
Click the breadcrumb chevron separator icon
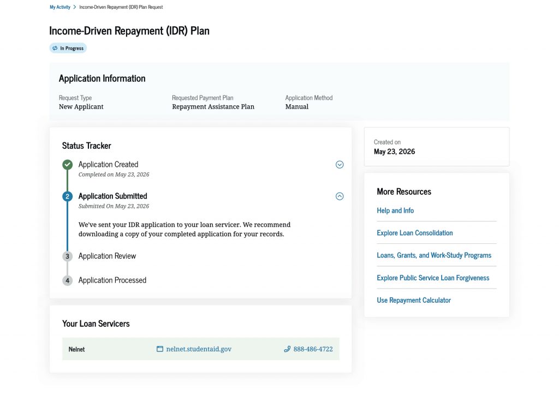[x=75, y=7]
